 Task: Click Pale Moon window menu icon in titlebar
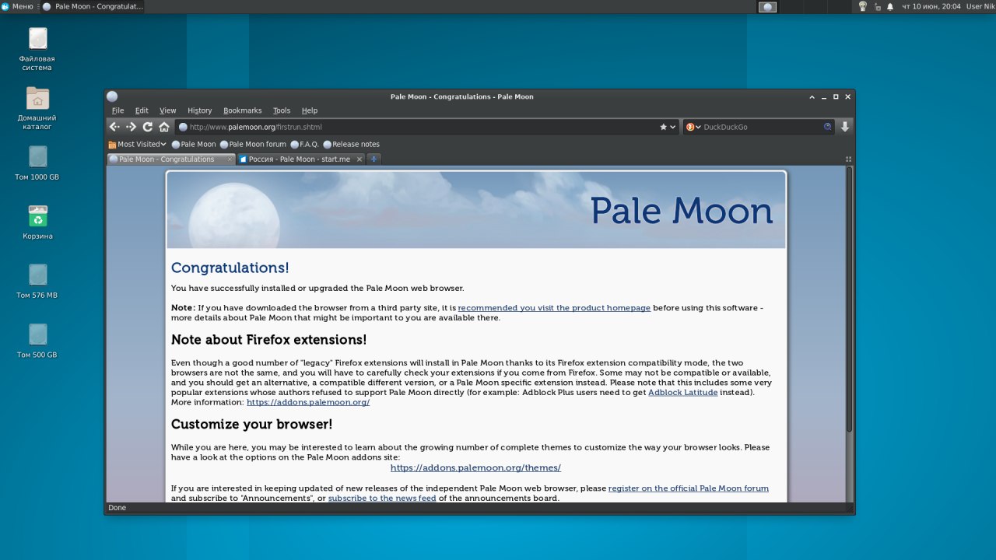112,96
